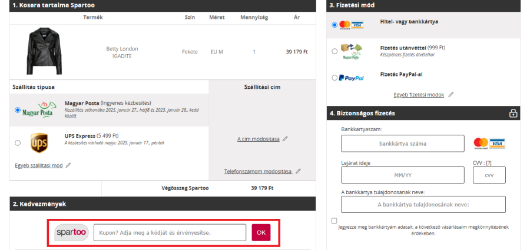This screenshot has width=530, height=250.
Task: Check the Jegyezze meg bankkártyám adatait box
Action: [x=334, y=221]
